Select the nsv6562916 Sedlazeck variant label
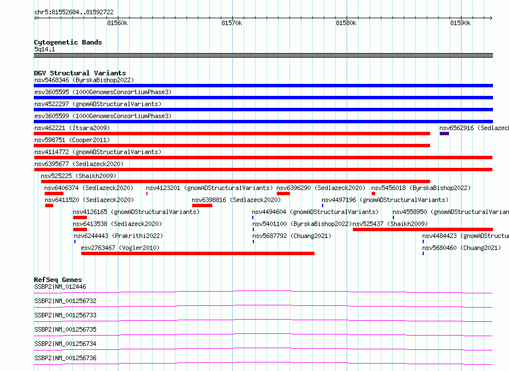 coord(474,128)
